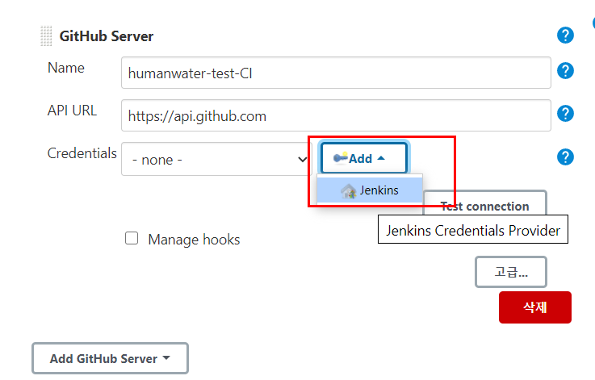Choose Jenkins from the Add menu
This screenshot has height=380, width=595.
click(370, 190)
